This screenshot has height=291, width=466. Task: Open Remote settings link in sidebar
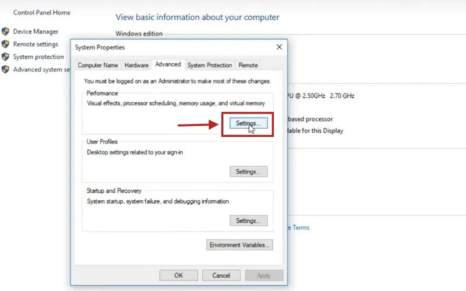[x=36, y=44]
